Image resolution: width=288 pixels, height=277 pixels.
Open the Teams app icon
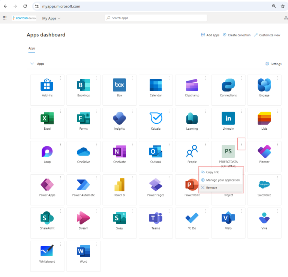pos(156,218)
